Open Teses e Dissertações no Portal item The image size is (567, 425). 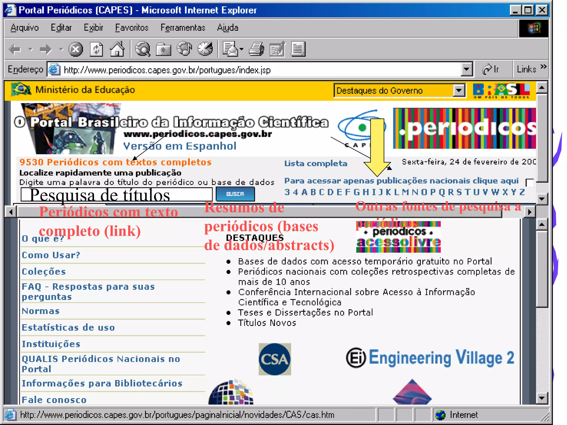tap(306, 313)
